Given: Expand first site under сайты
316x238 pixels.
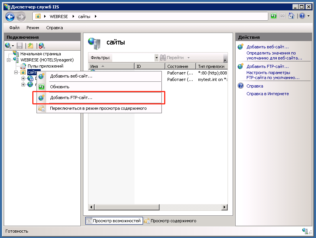Looking at the screenshot, I should coord(23,78).
